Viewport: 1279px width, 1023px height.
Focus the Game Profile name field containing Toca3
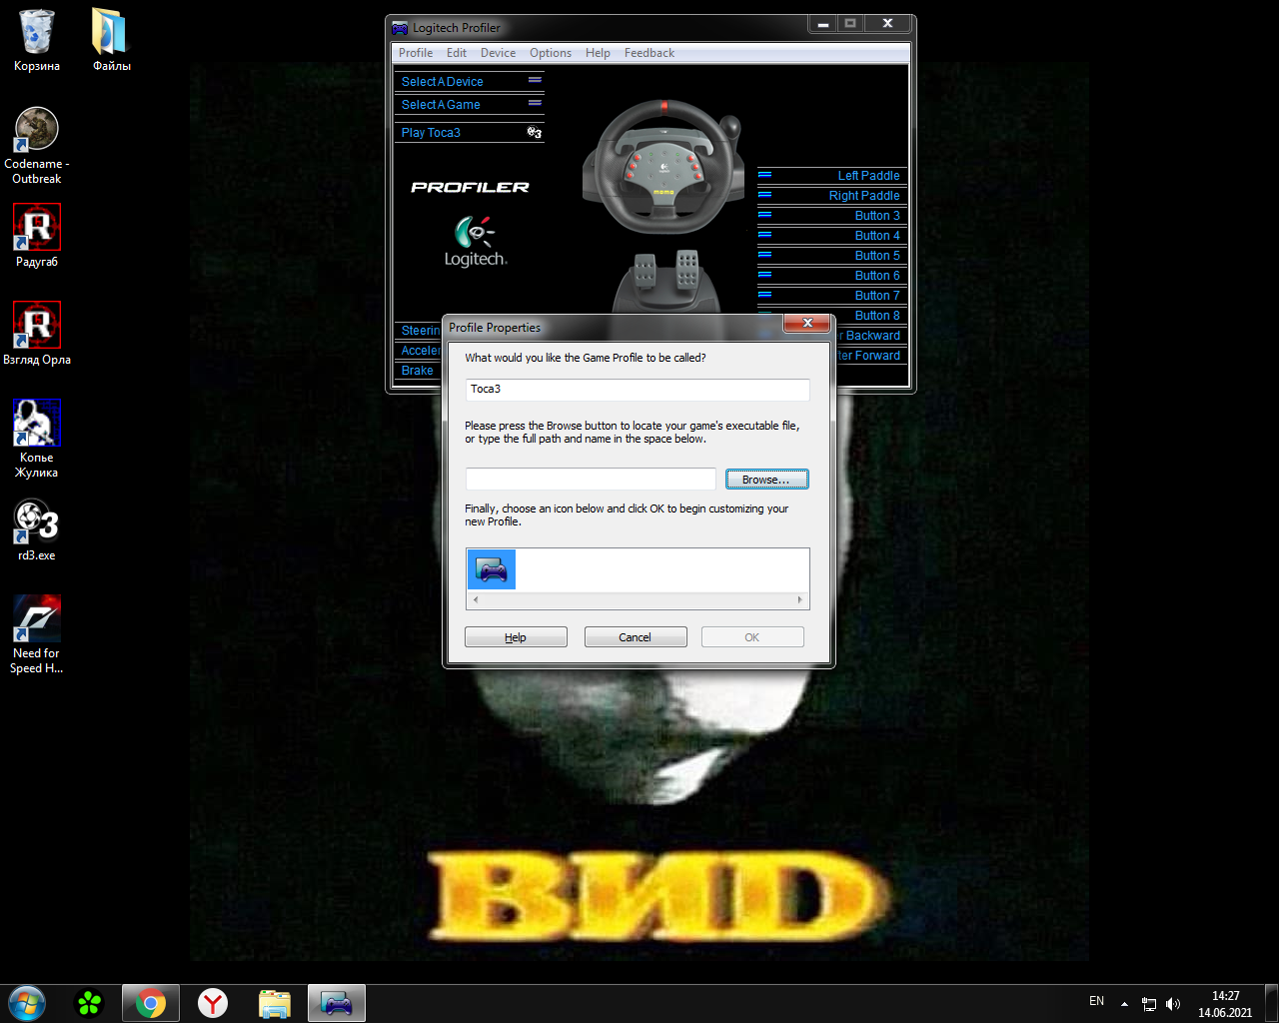(x=638, y=390)
